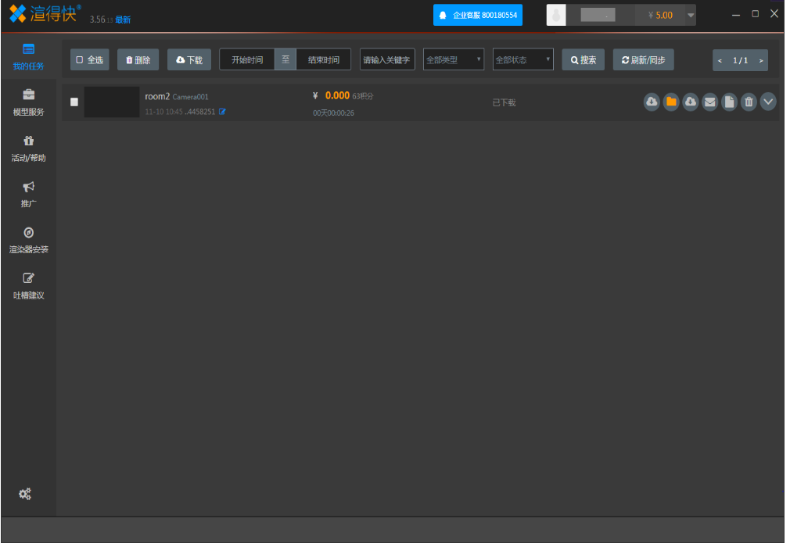The width and height of the screenshot is (790, 547).
Task: Toggle the 全选 select-all button
Action: pos(90,60)
